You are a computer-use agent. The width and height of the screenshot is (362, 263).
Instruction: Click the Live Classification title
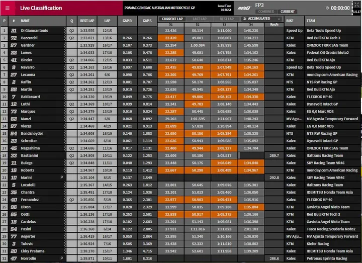41,8
